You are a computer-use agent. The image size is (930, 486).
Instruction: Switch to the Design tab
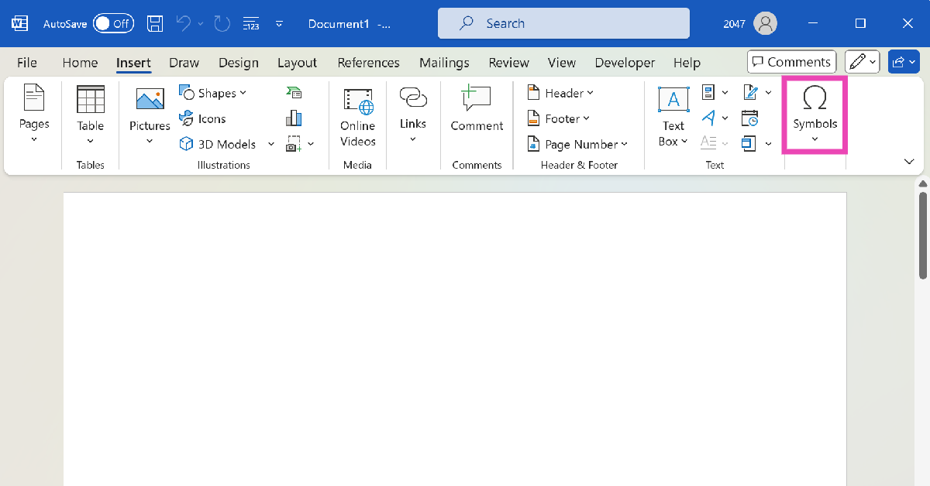pyautogui.click(x=238, y=63)
